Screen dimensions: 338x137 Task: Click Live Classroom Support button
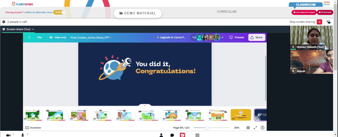[304, 12]
